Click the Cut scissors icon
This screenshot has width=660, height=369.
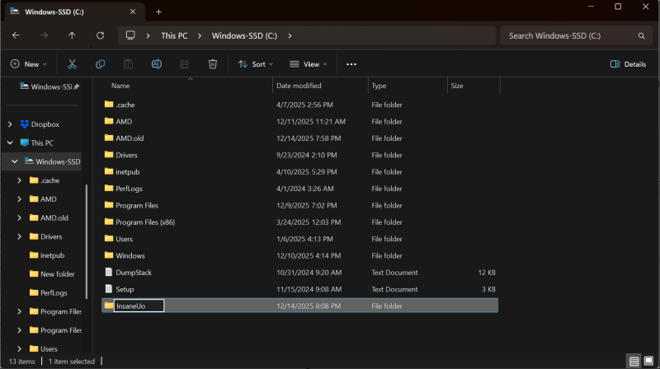click(x=72, y=63)
